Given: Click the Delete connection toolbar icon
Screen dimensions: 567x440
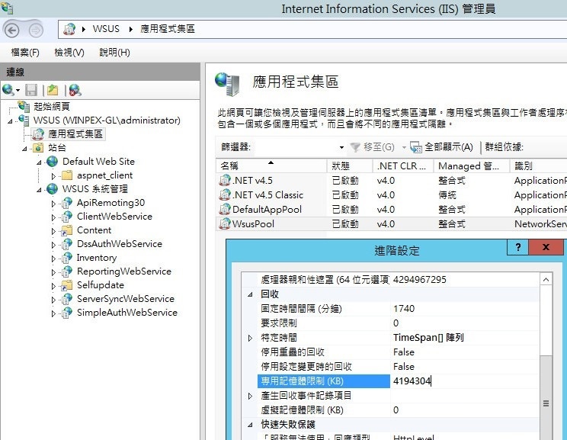Looking at the screenshot, I should [x=75, y=90].
